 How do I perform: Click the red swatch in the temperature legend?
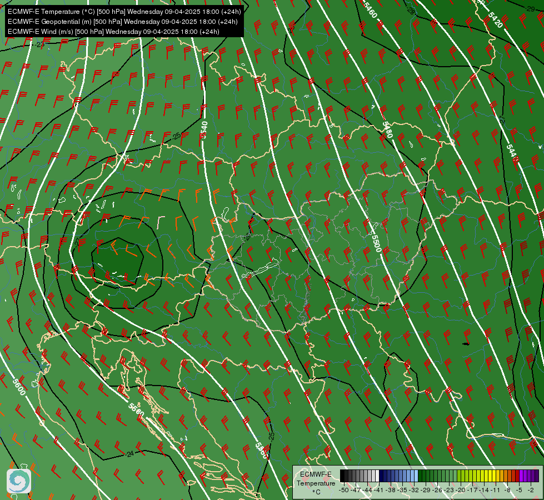(517, 476)
